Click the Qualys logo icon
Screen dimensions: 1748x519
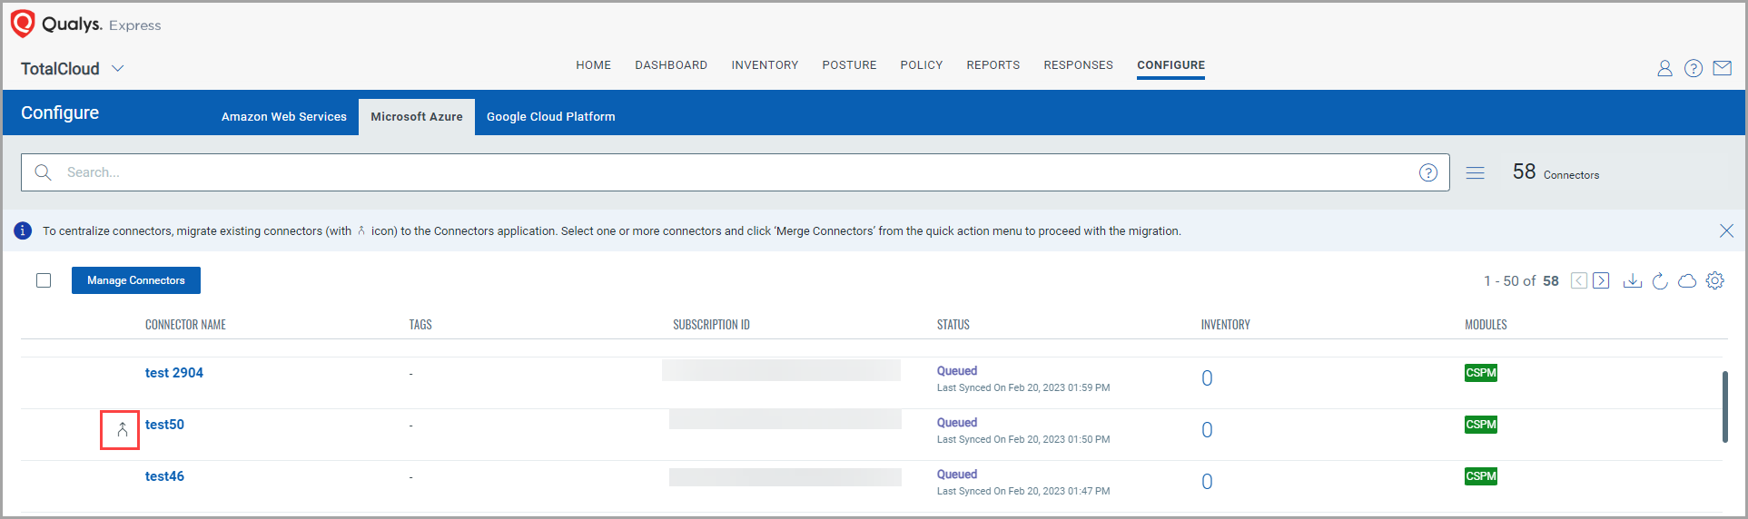[23, 24]
